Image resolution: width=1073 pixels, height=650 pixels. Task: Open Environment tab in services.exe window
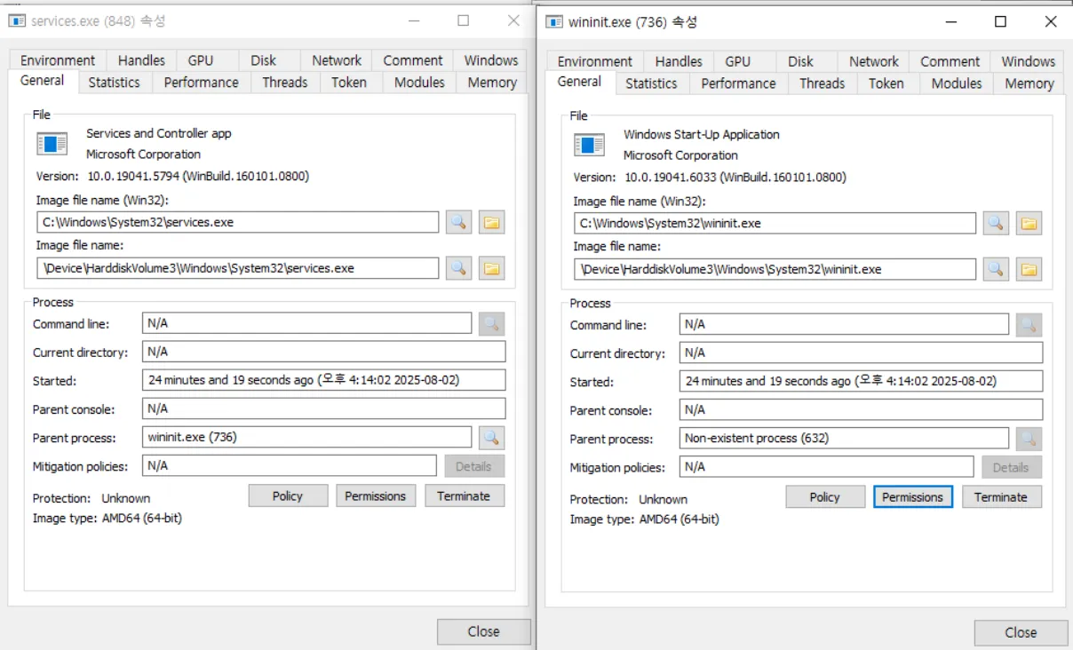[58, 60]
